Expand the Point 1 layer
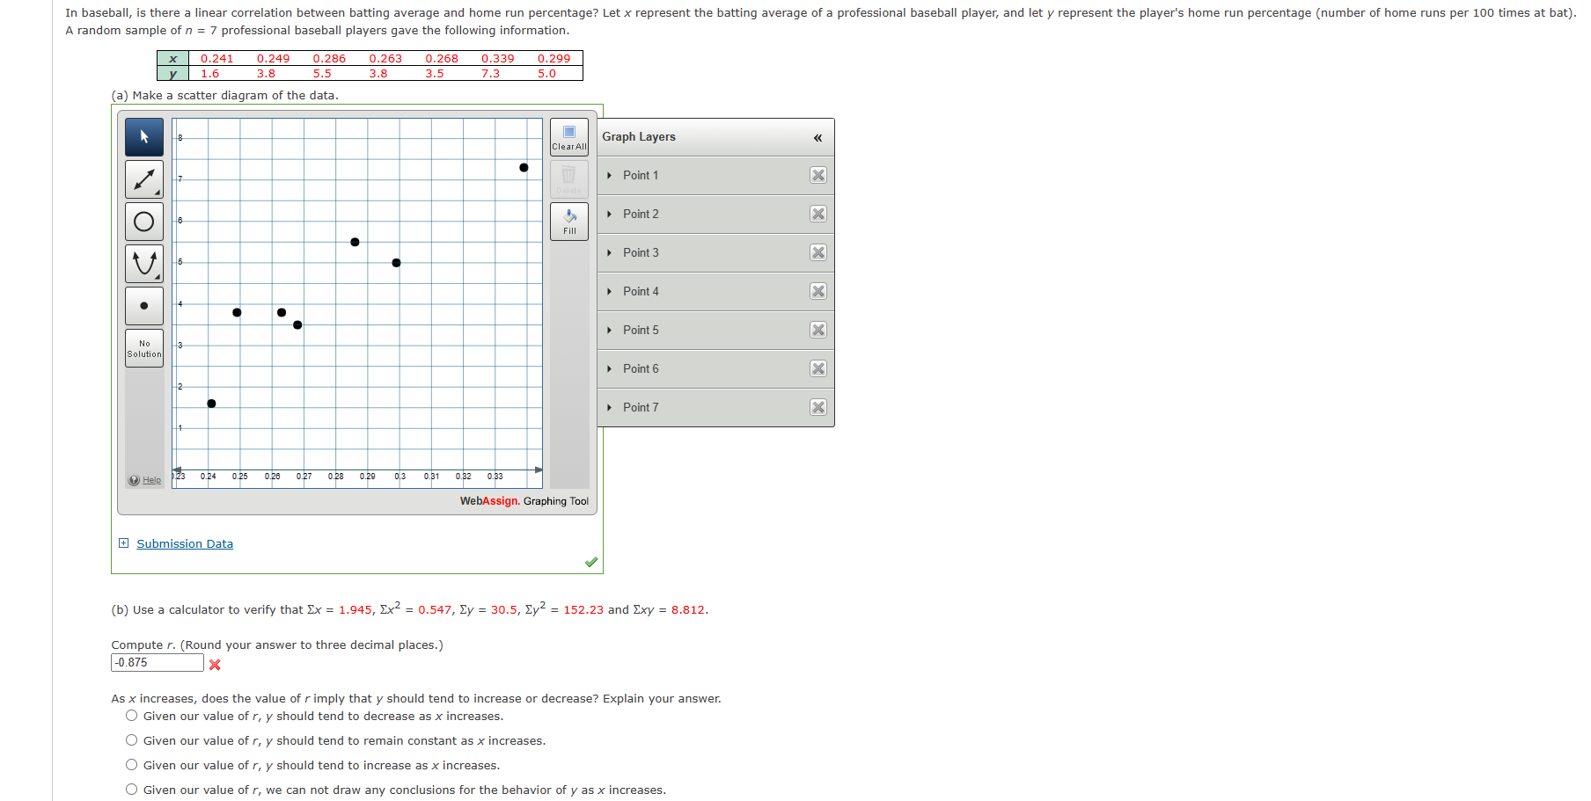1591x801 pixels. (x=608, y=175)
